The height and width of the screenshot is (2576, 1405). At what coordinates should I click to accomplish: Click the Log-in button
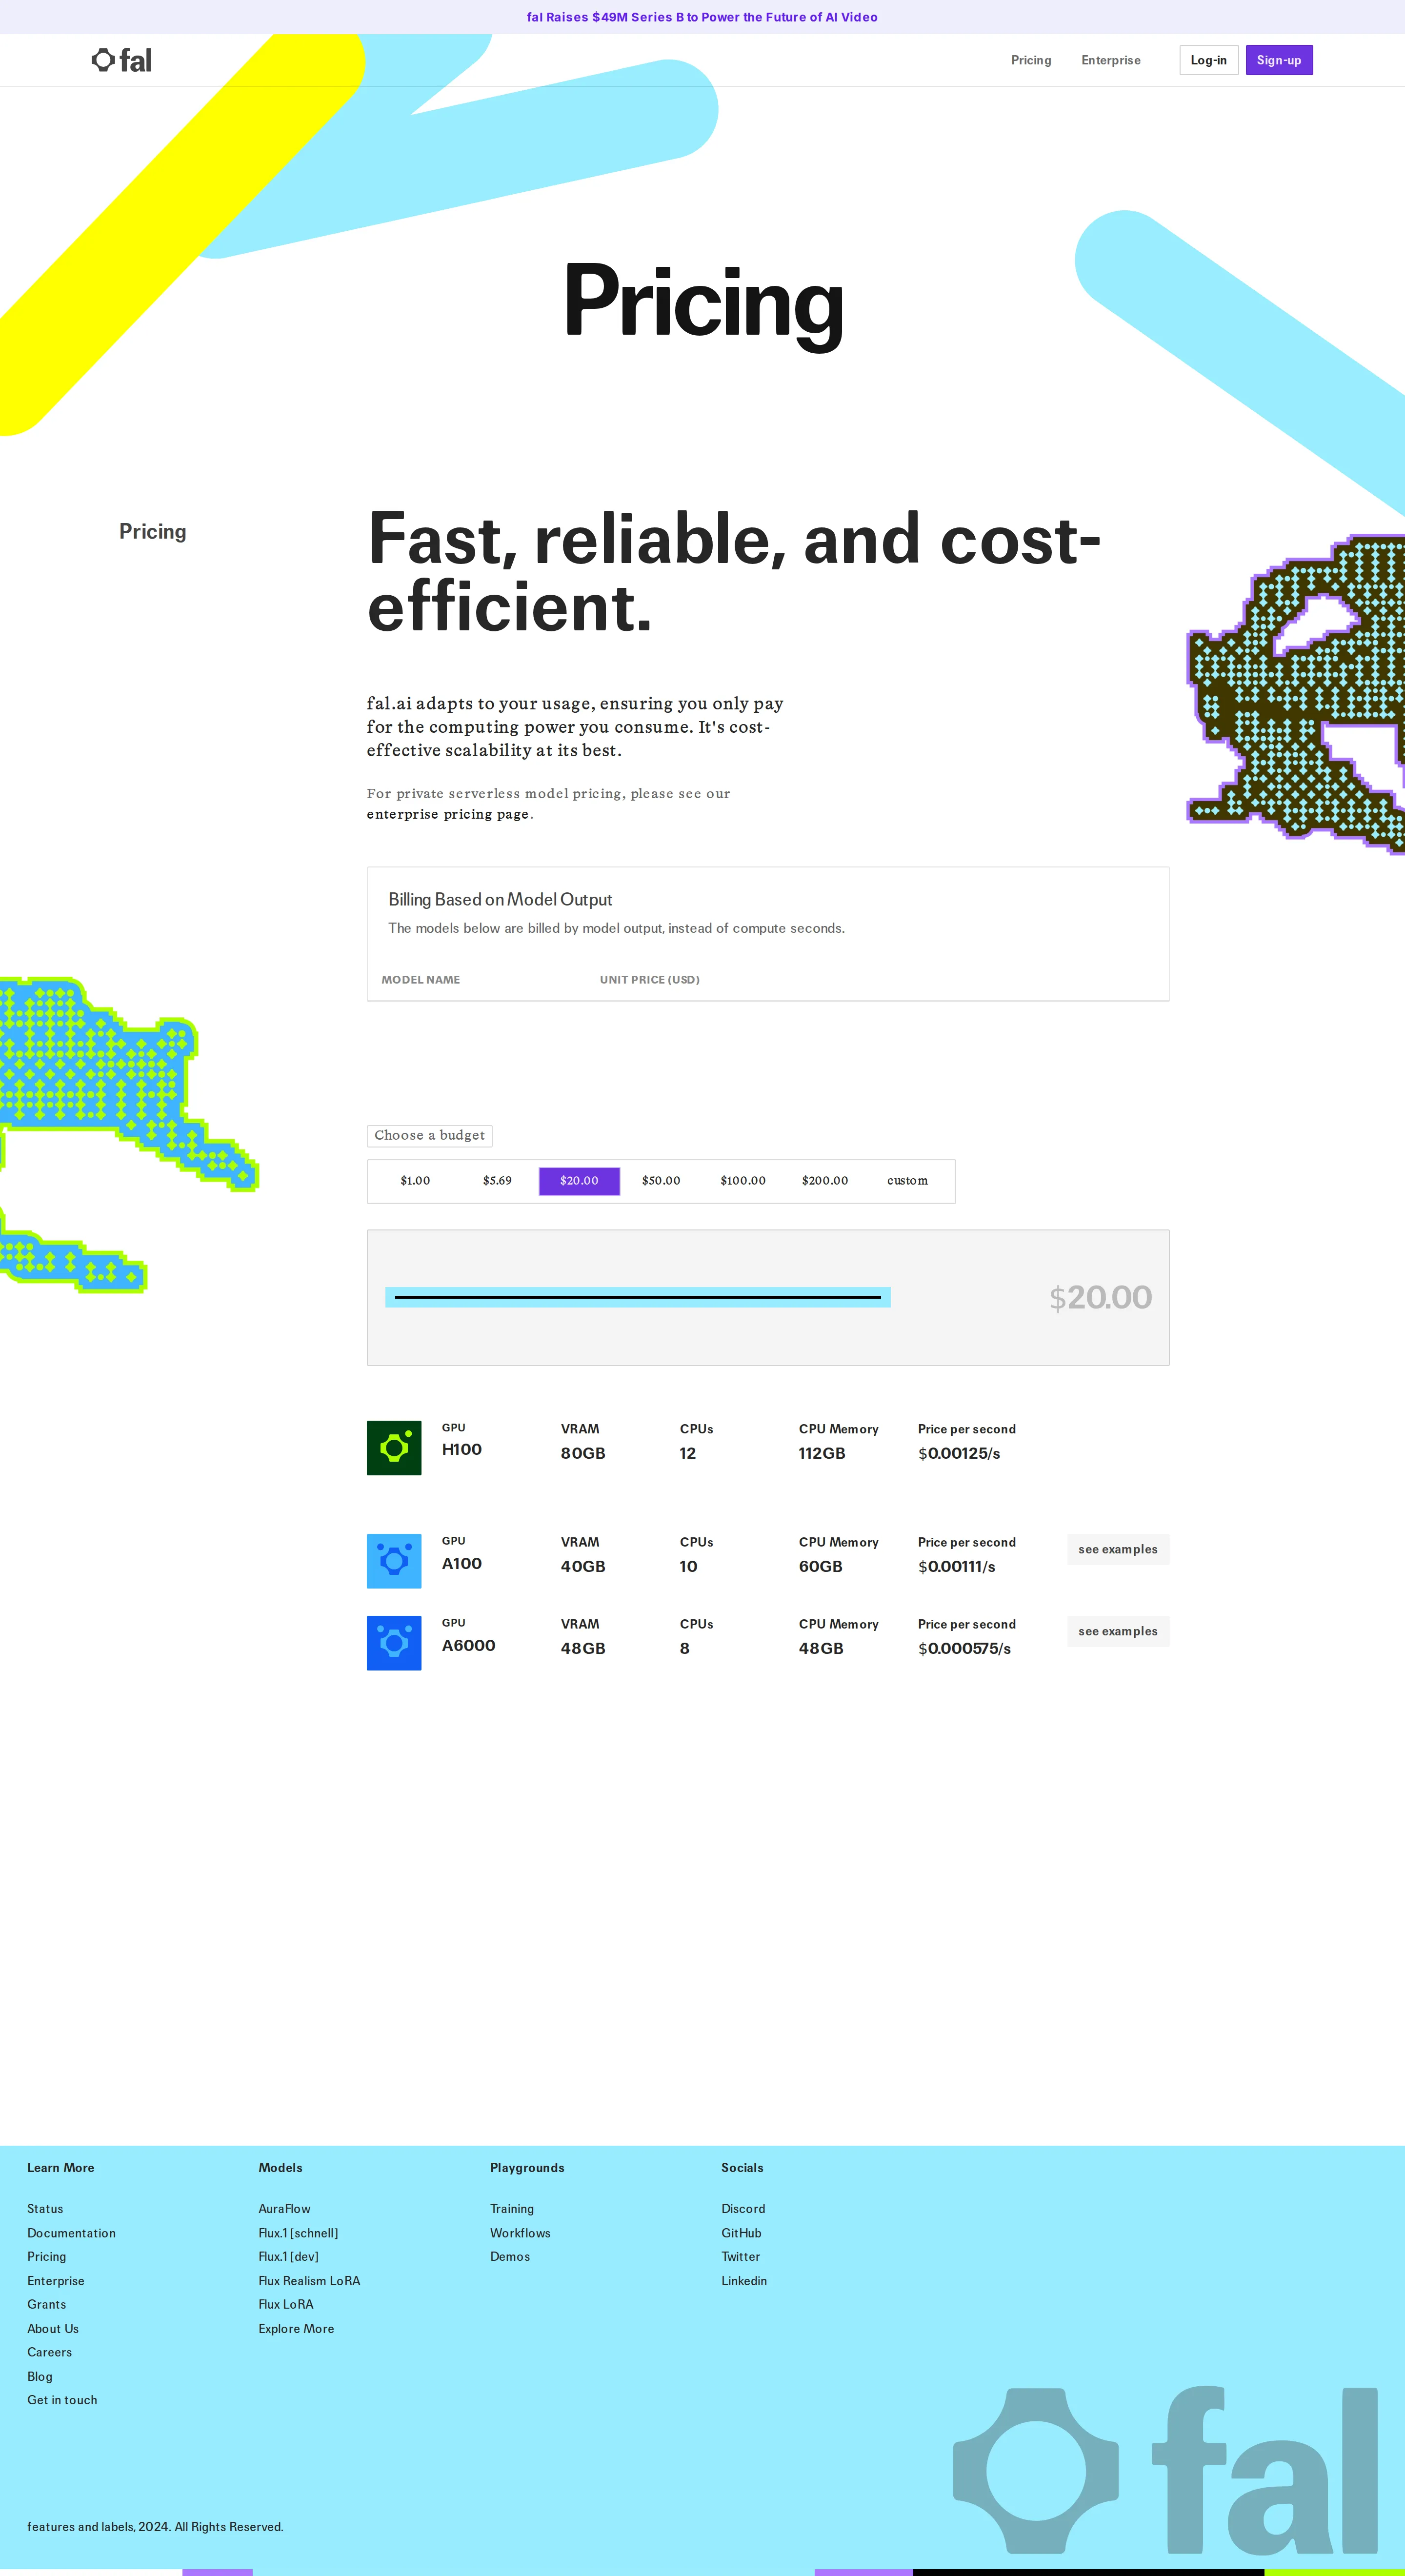pos(1208,60)
